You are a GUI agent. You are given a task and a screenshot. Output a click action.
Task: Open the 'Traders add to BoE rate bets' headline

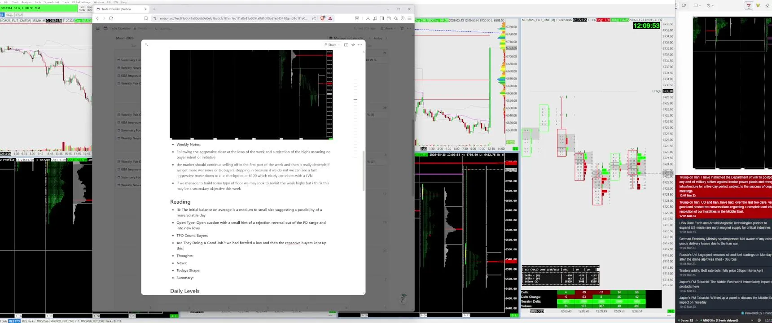pyautogui.click(x=724, y=272)
